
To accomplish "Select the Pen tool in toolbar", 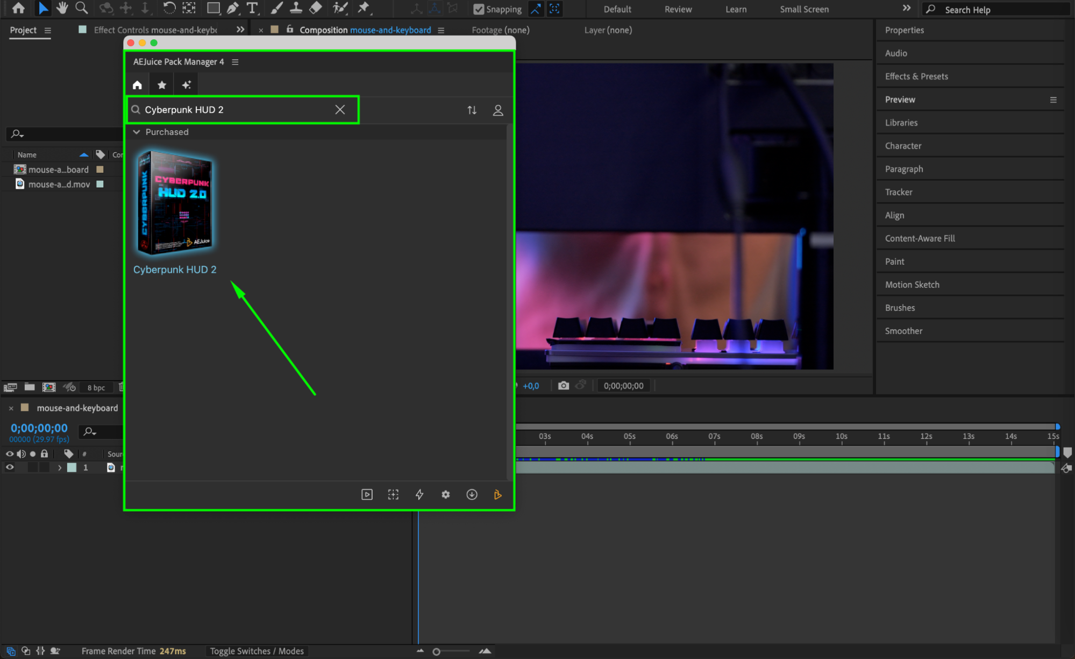I will (232, 8).
